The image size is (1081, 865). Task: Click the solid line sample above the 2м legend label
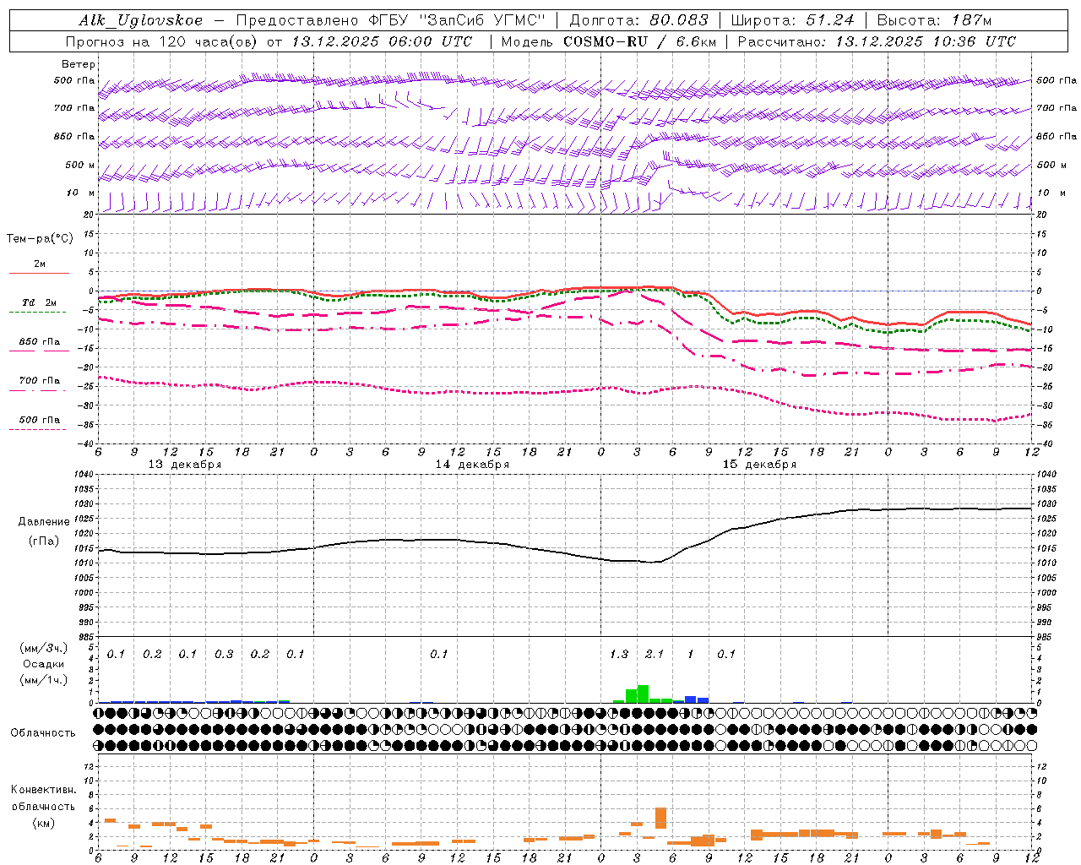tap(39, 273)
